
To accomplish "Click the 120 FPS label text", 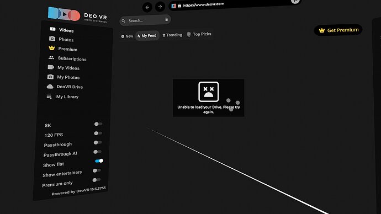I will 54,135.
